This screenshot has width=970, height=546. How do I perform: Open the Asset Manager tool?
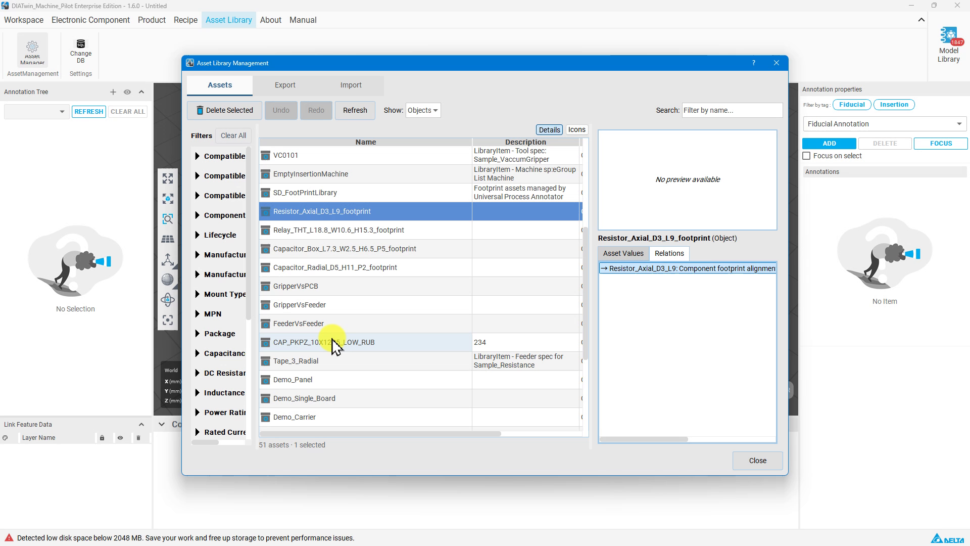click(x=32, y=50)
